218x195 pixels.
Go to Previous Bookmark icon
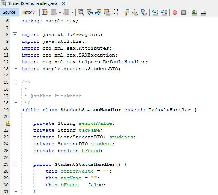pyautogui.click(x=126, y=12)
